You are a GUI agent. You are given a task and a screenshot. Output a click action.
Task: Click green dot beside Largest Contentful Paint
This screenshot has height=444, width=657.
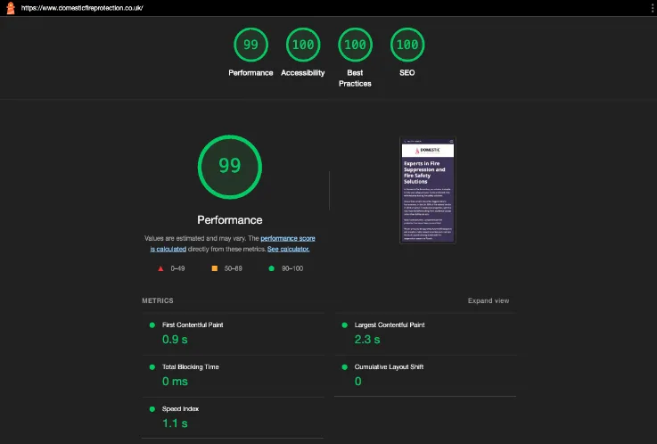344,325
